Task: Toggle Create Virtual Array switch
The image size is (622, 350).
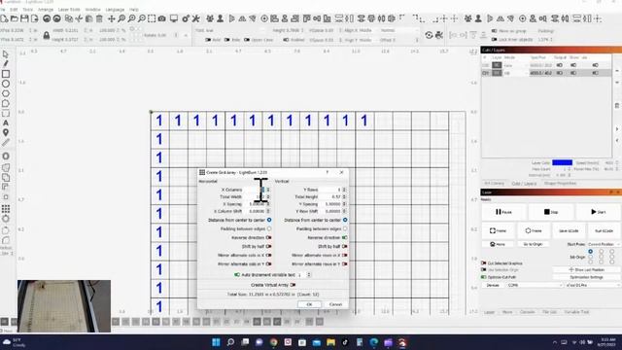Action: [293, 285]
